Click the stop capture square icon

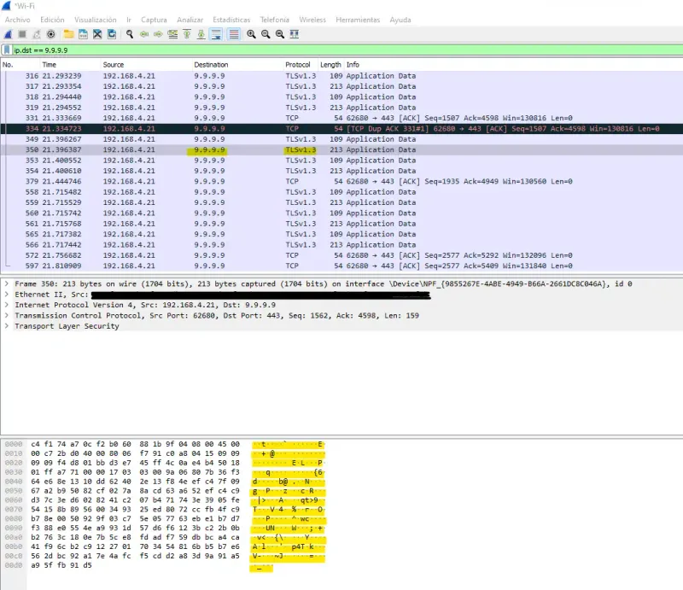23,34
